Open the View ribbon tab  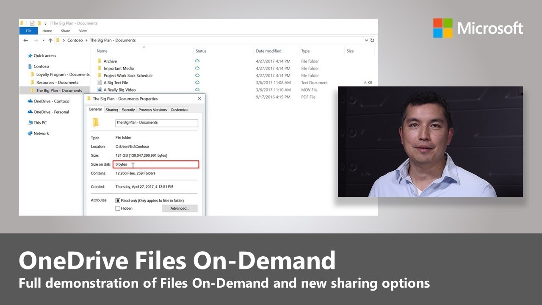(x=83, y=31)
